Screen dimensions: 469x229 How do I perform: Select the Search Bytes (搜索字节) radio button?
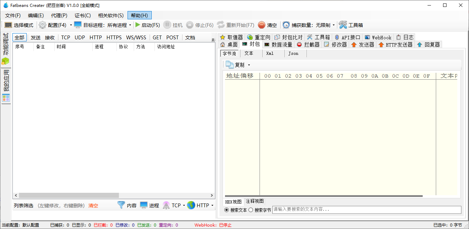(251, 210)
